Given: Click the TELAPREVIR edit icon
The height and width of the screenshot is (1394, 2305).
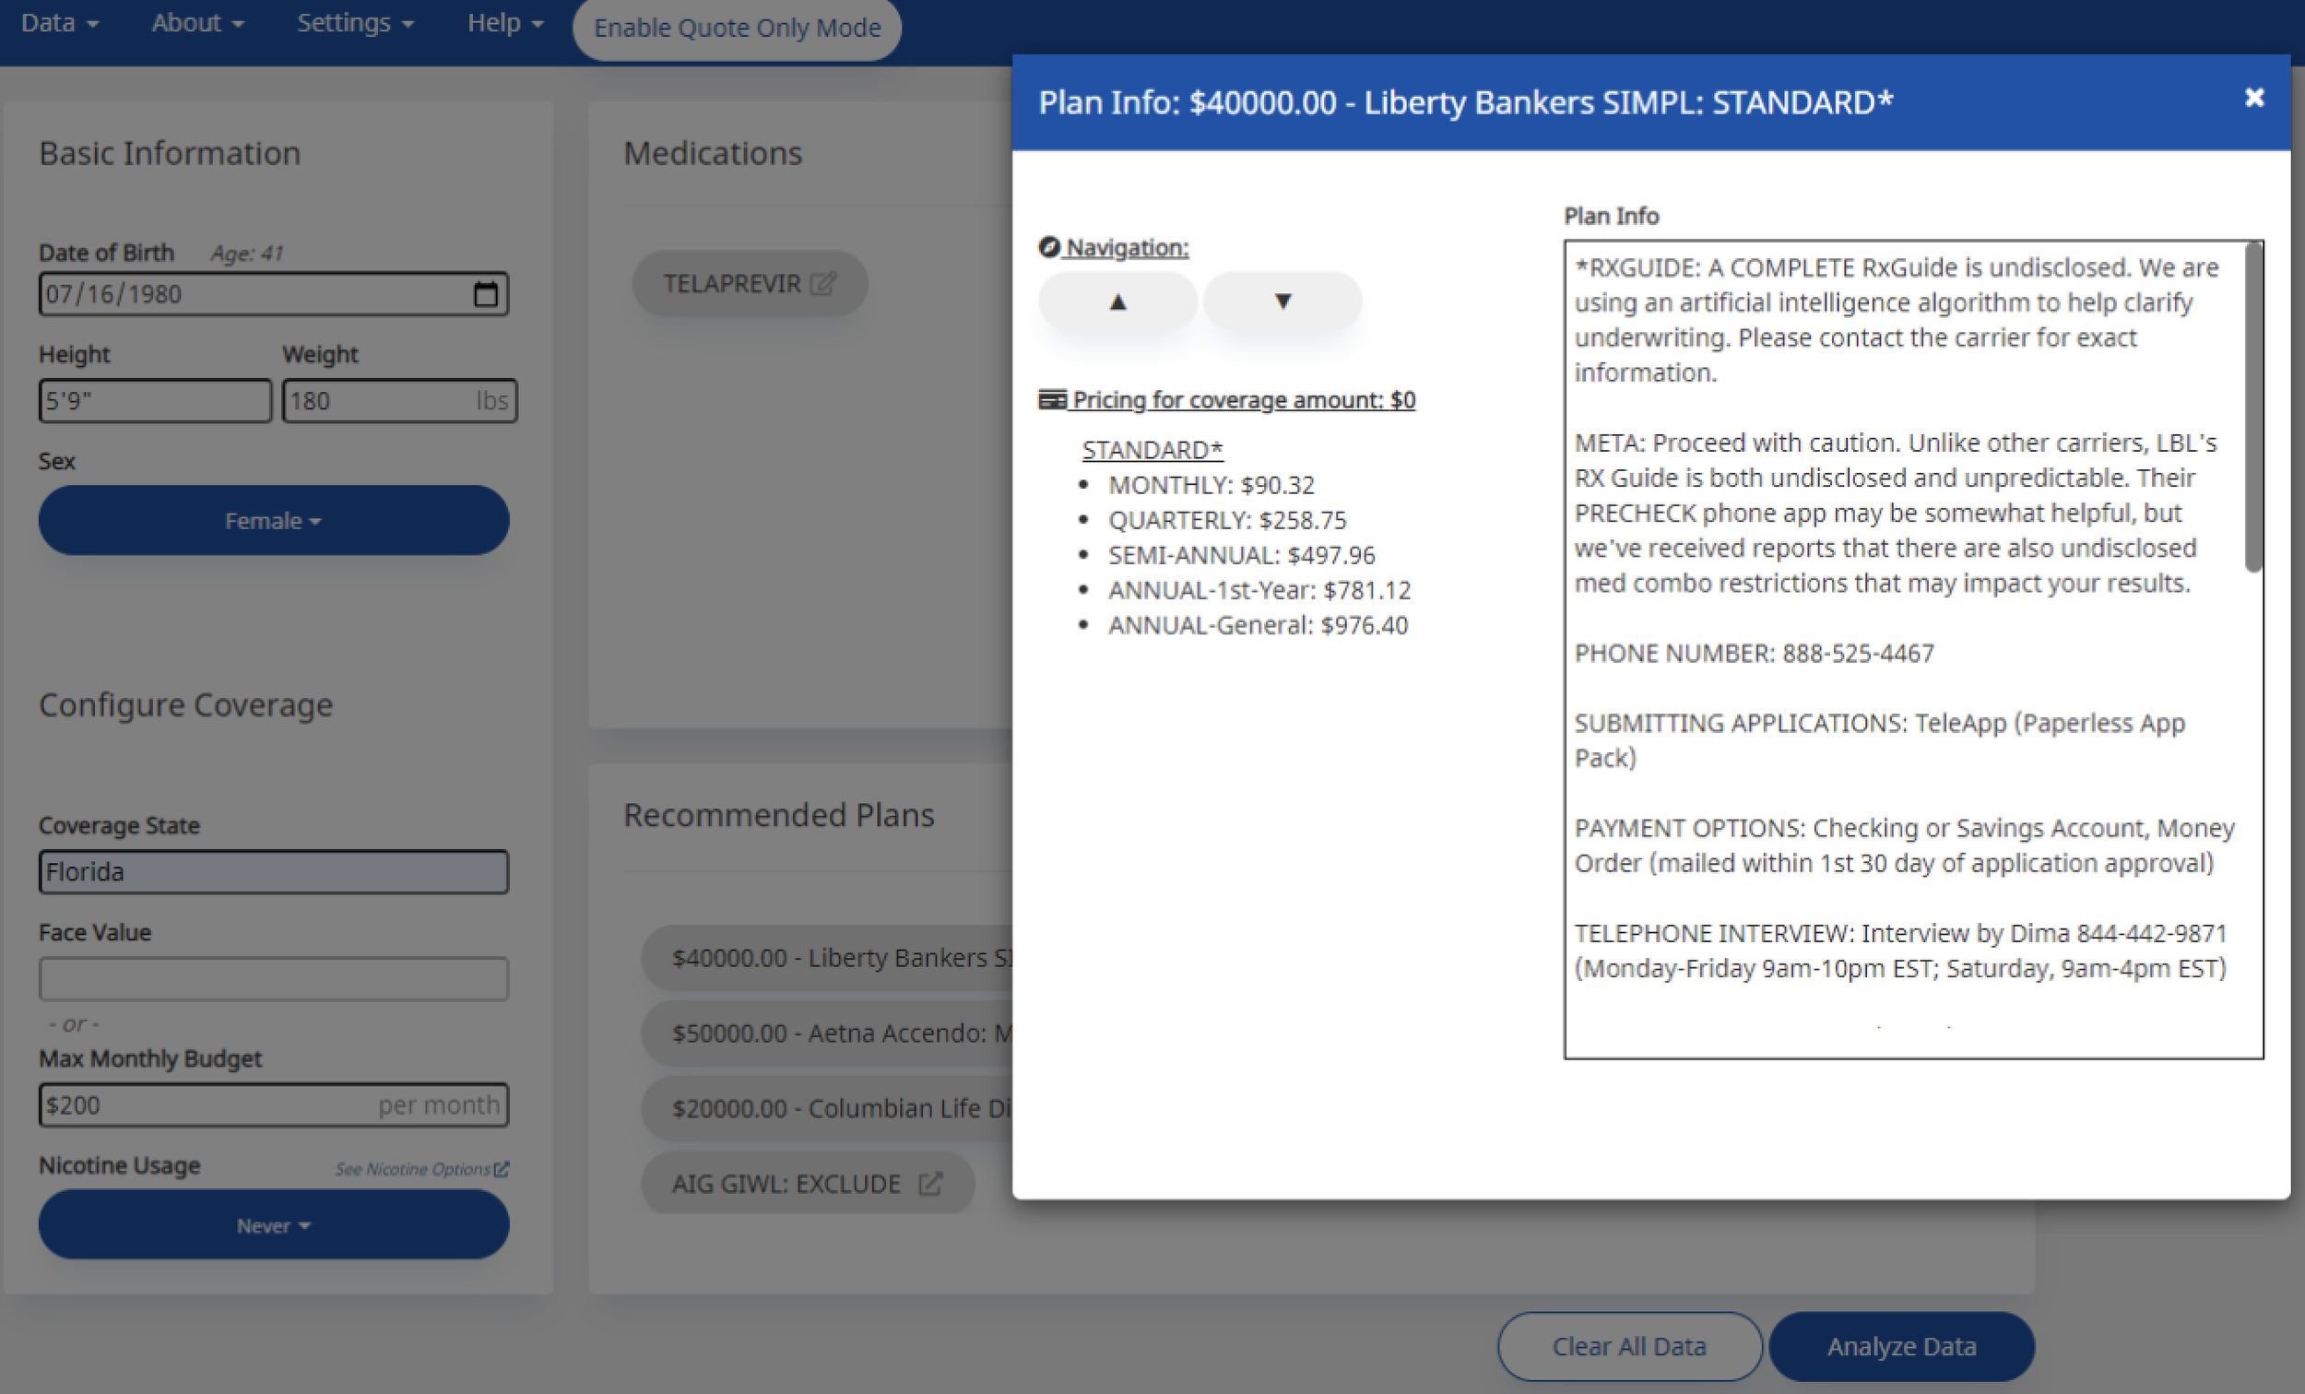Looking at the screenshot, I should pyautogui.click(x=822, y=283).
